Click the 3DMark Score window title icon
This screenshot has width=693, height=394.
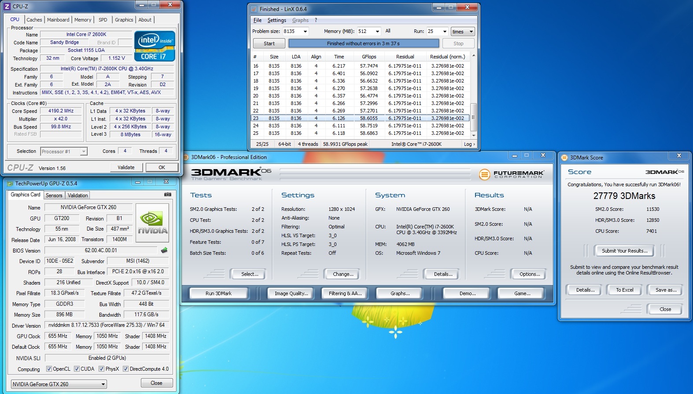pyautogui.click(x=564, y=157)
